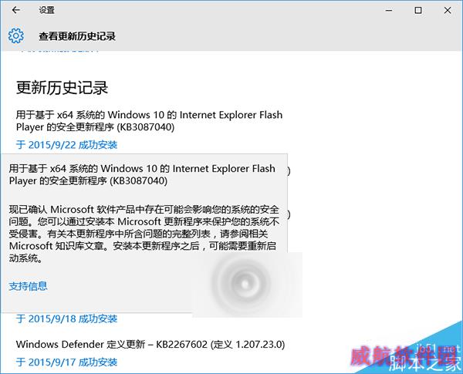Screen dimensions: 463x374
Task: Select the 更新历史记录 heading
Action: (x=62, y=88)
